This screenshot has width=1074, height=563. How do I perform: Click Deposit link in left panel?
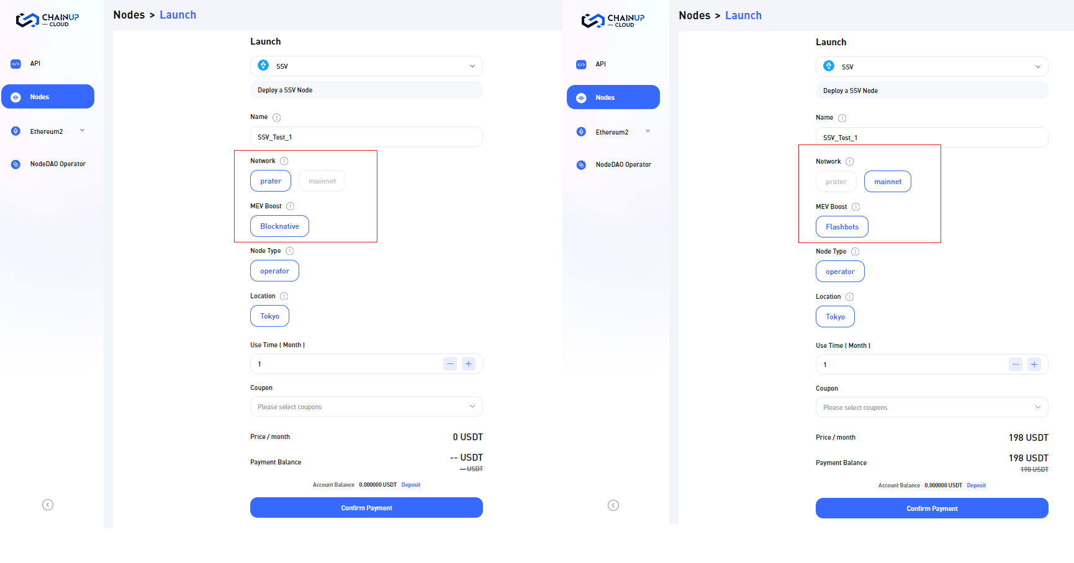pyautogui.click(x=411, y=485)
